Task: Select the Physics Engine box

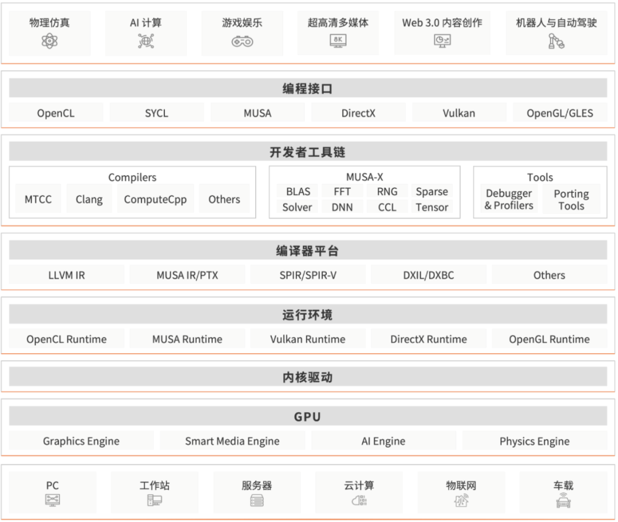Action: [x=534, y=440]
